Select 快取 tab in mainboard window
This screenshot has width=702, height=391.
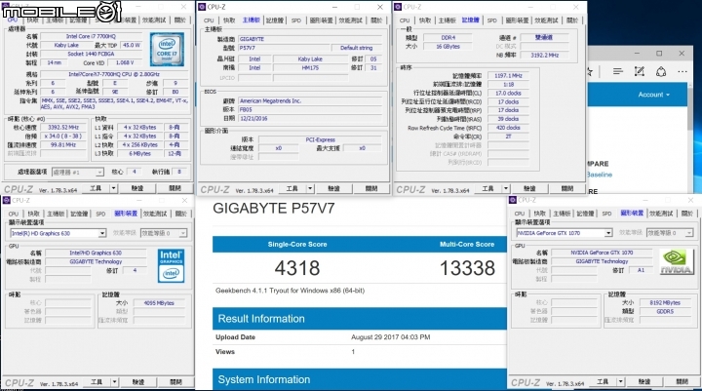(229, 20)
